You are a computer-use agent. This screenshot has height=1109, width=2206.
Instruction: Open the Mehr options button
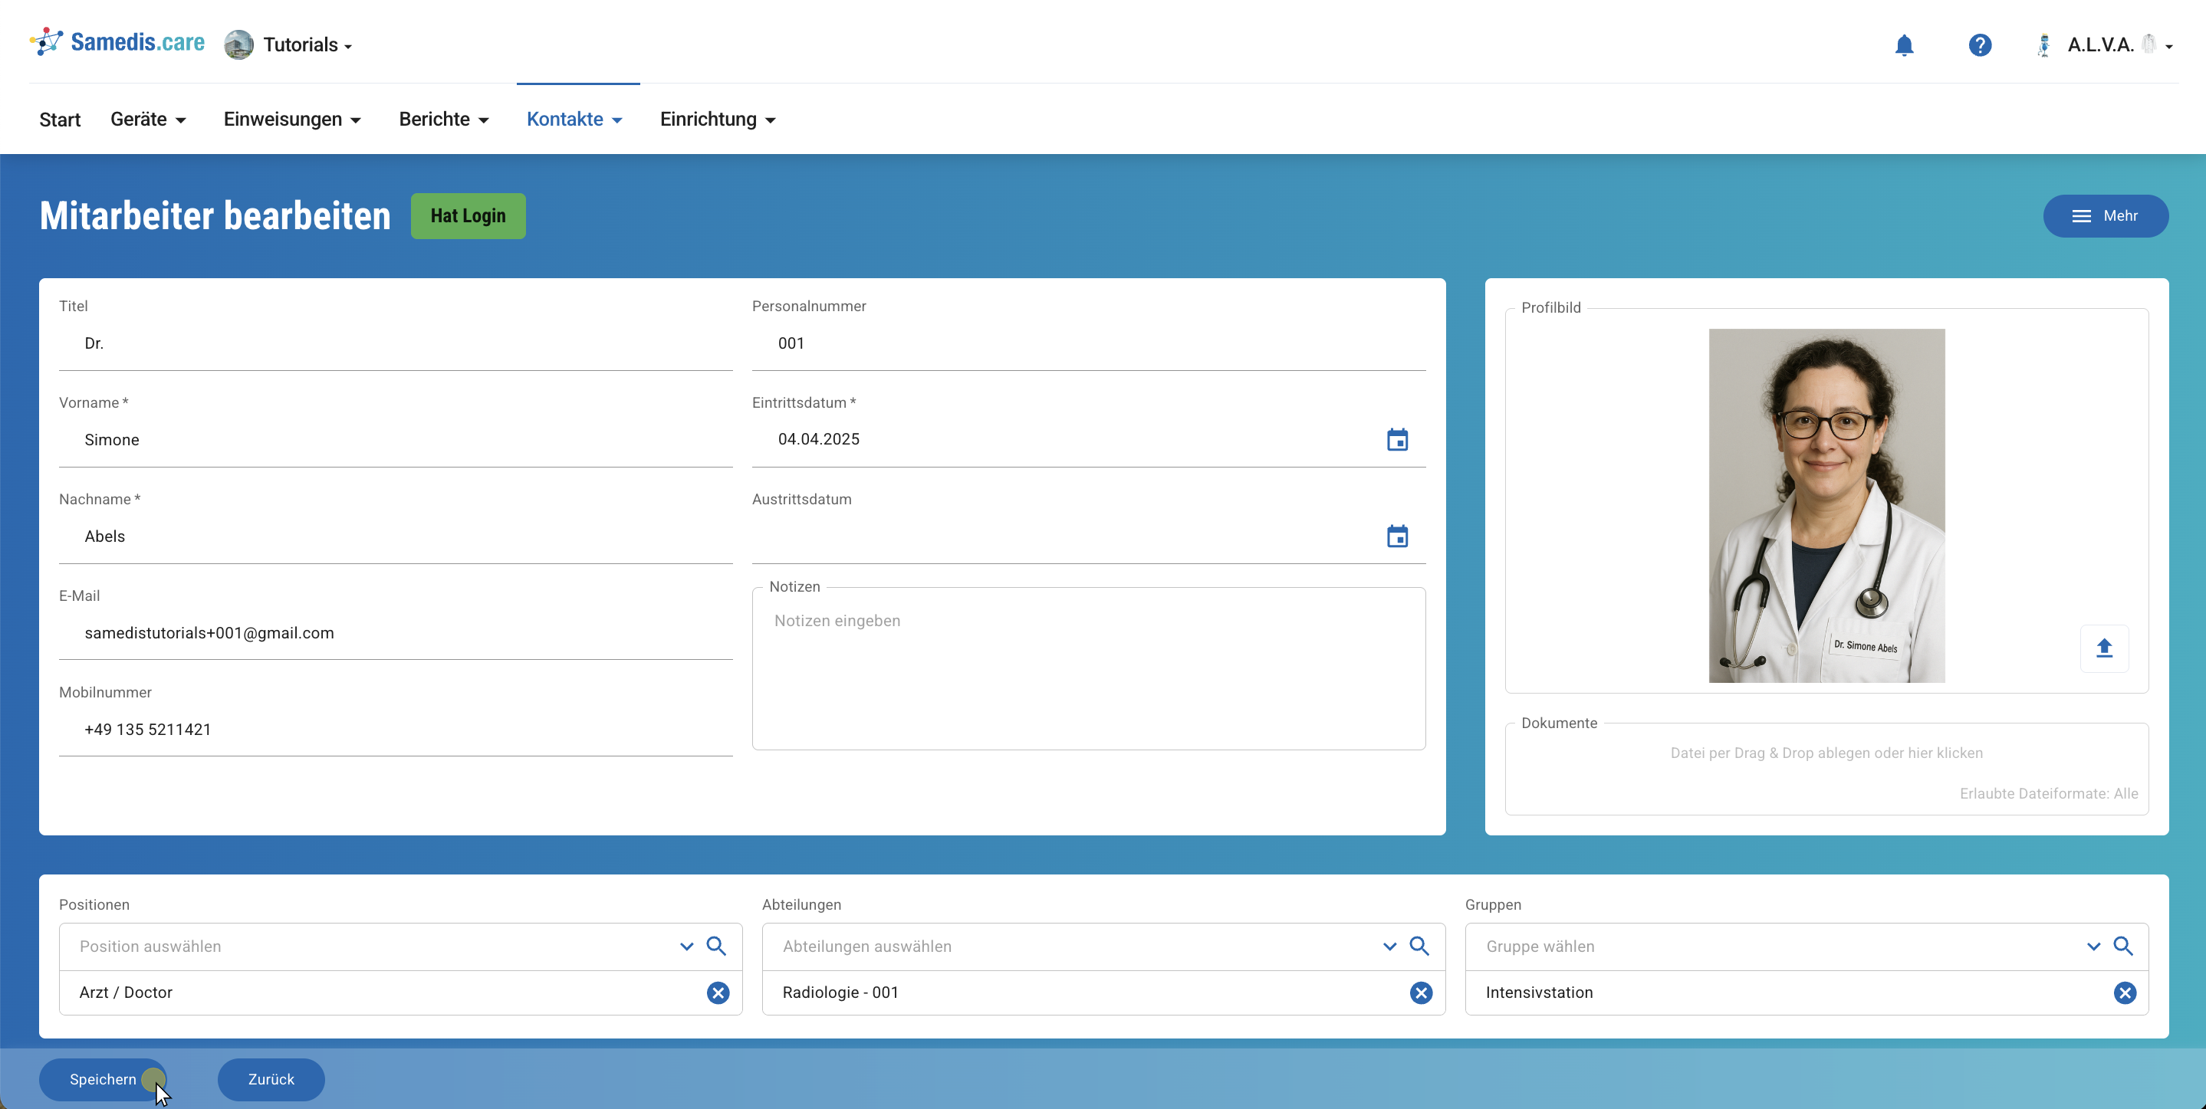(x=2105, y=215)
